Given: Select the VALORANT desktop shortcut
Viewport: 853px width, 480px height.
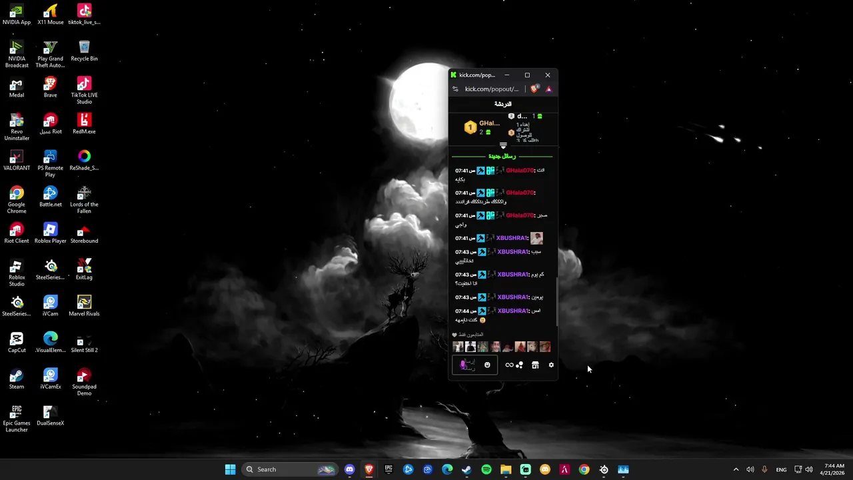Looking at the screenshot, I should pos(17,161).
